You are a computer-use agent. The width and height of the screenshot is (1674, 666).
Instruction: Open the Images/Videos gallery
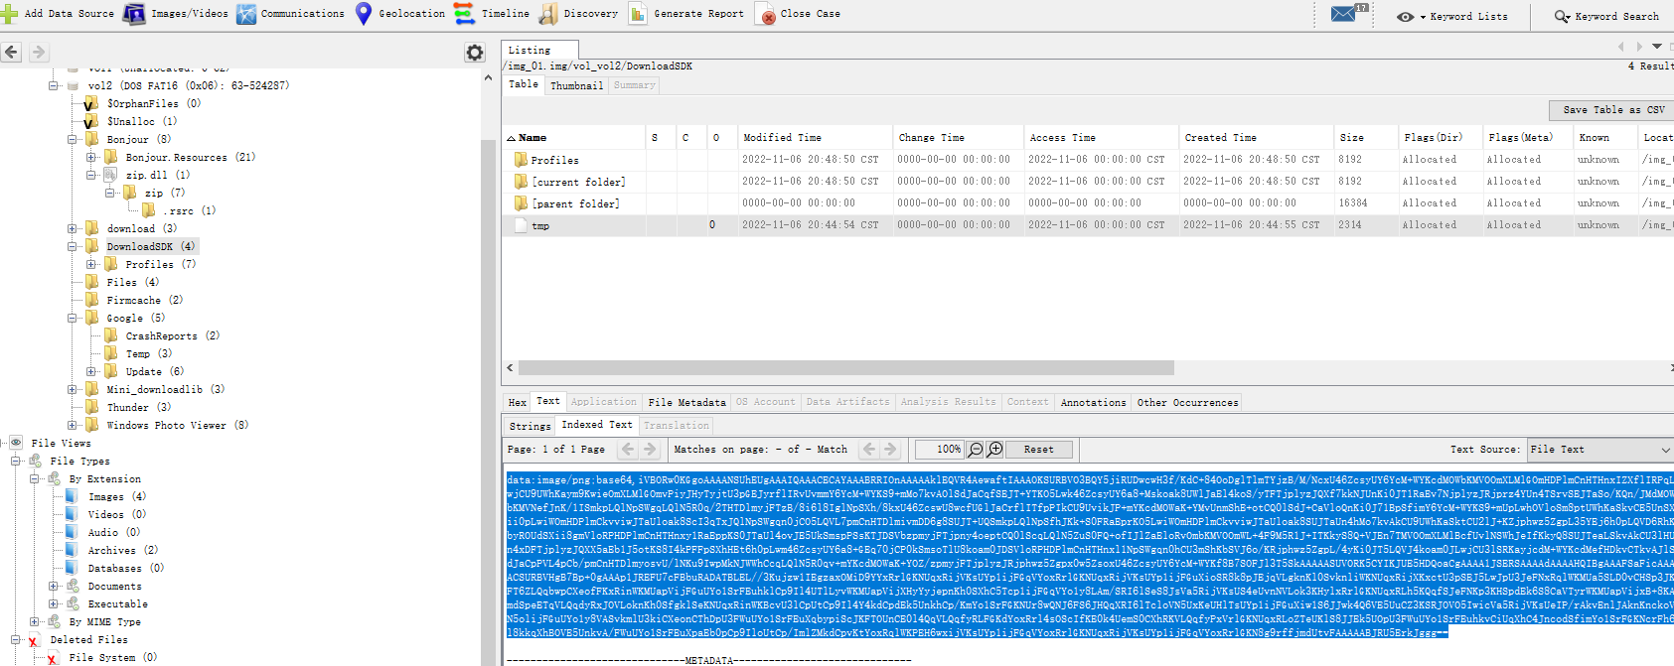point(134,14)
